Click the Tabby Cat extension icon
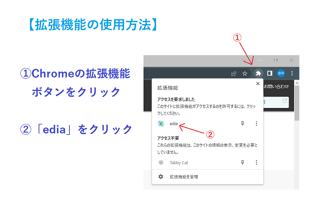The image size is (319, 199). pyautogui.click(x=161, y=163)
